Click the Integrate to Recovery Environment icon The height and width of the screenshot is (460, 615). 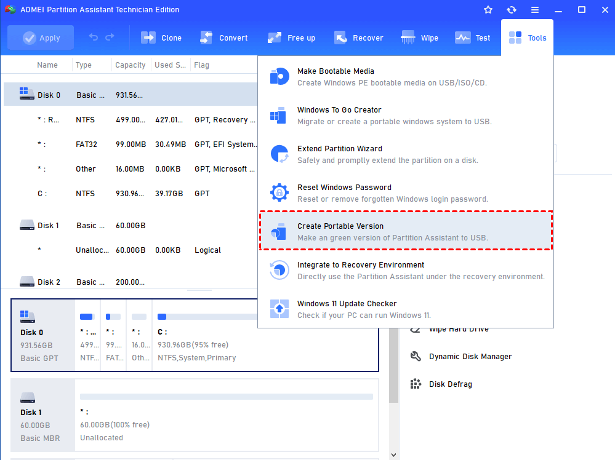click(x=279, y=270)
